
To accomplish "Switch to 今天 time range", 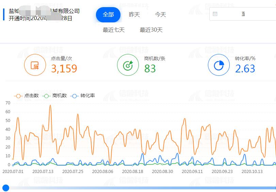I will (160, 15).
